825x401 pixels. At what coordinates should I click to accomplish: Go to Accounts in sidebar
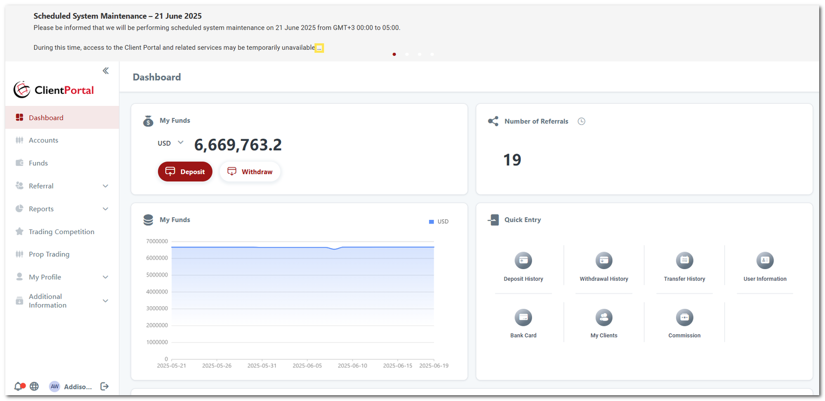(43, 140)
